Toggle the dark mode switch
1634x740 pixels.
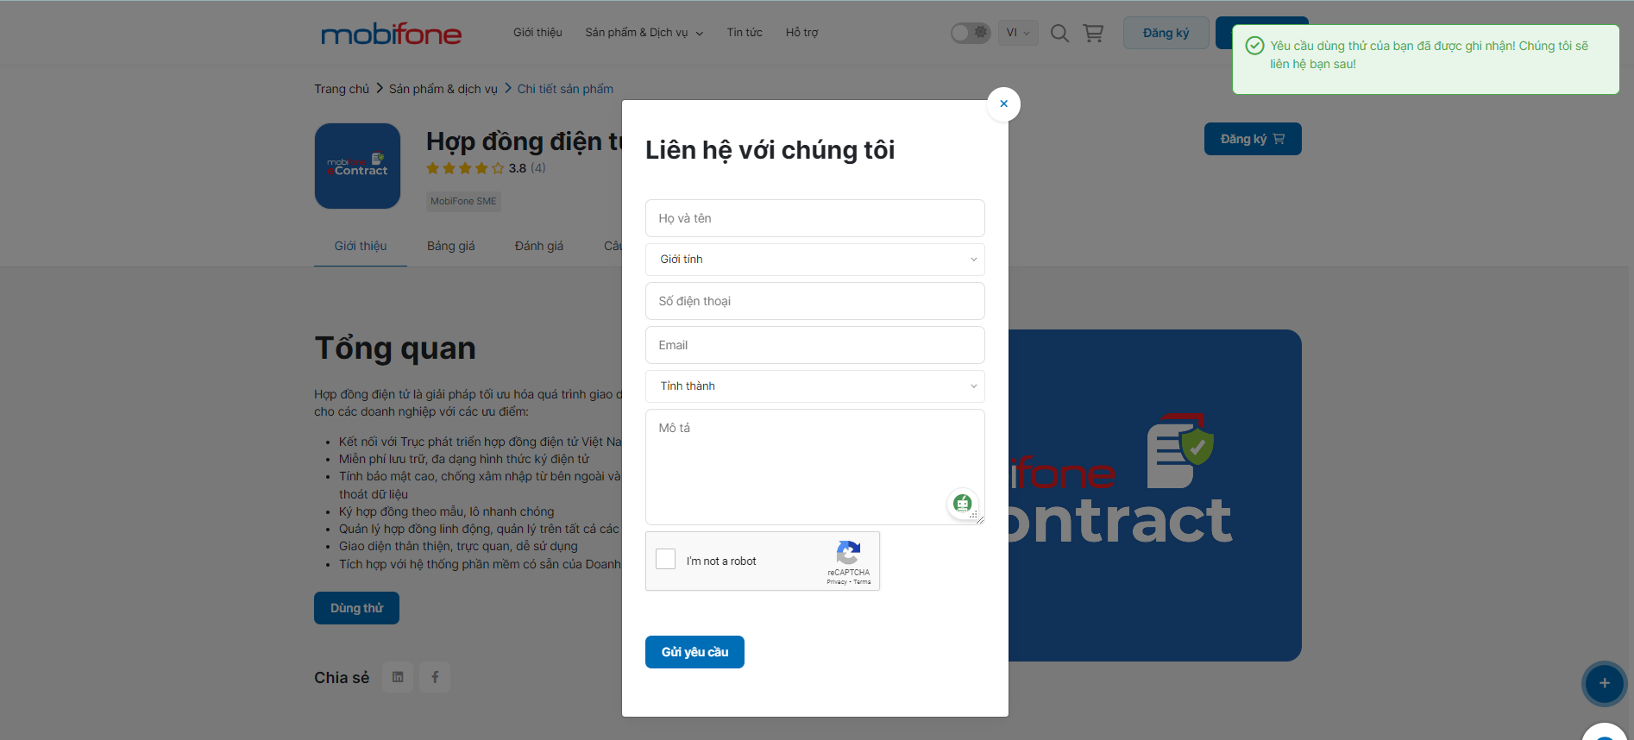(x=971, y=33)
